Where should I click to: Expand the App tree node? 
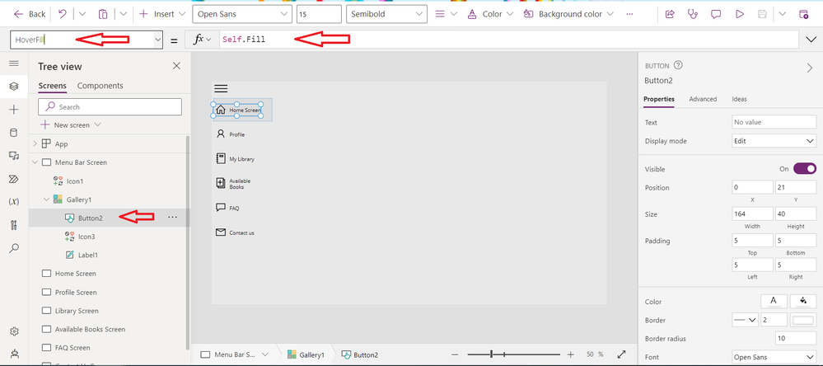pos(35,144)
